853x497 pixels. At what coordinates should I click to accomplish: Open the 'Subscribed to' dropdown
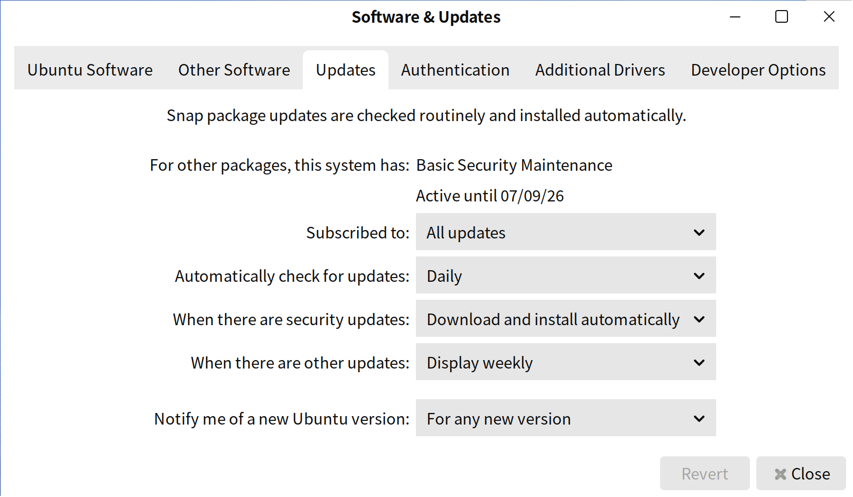[x=565, y=232]
